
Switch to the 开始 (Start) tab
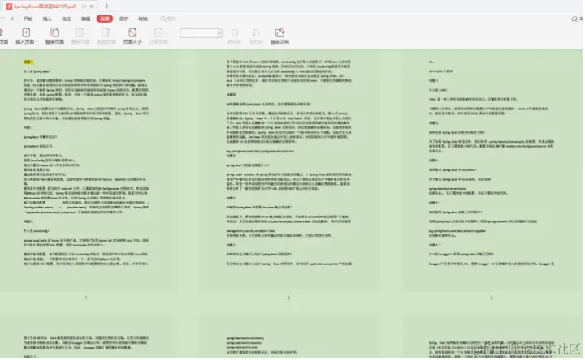tap(28, 19)
